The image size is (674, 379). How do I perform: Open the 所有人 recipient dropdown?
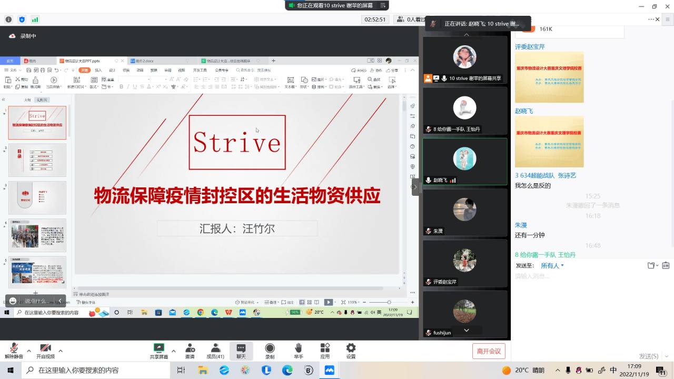click(x=552, y=266)
